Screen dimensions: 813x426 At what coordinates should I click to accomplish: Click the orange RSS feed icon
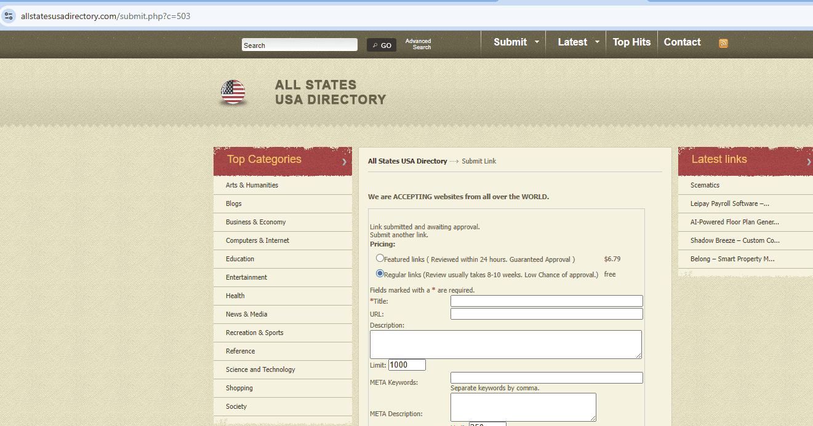[x=723, y=43]
